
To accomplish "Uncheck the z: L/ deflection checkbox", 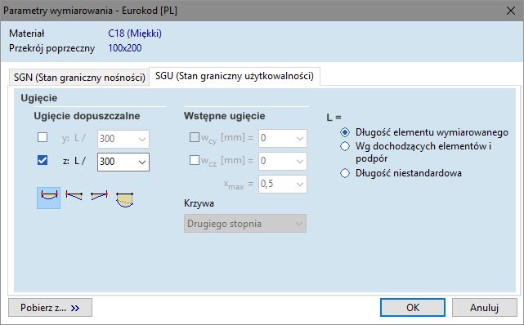I will pos(43,160).
